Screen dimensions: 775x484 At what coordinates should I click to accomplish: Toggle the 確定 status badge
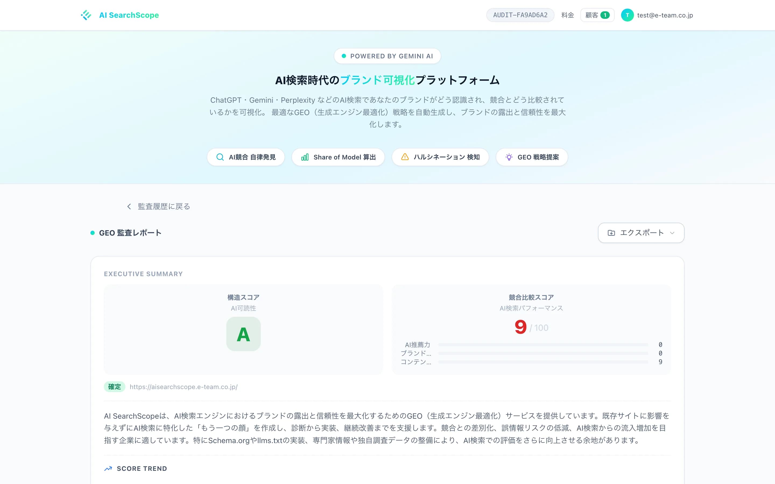point(114,387)
